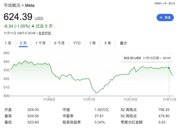This screenshot has width=178, height=129.
Task: Click the 650 y-axis label
Action: (x=6, y=53)
